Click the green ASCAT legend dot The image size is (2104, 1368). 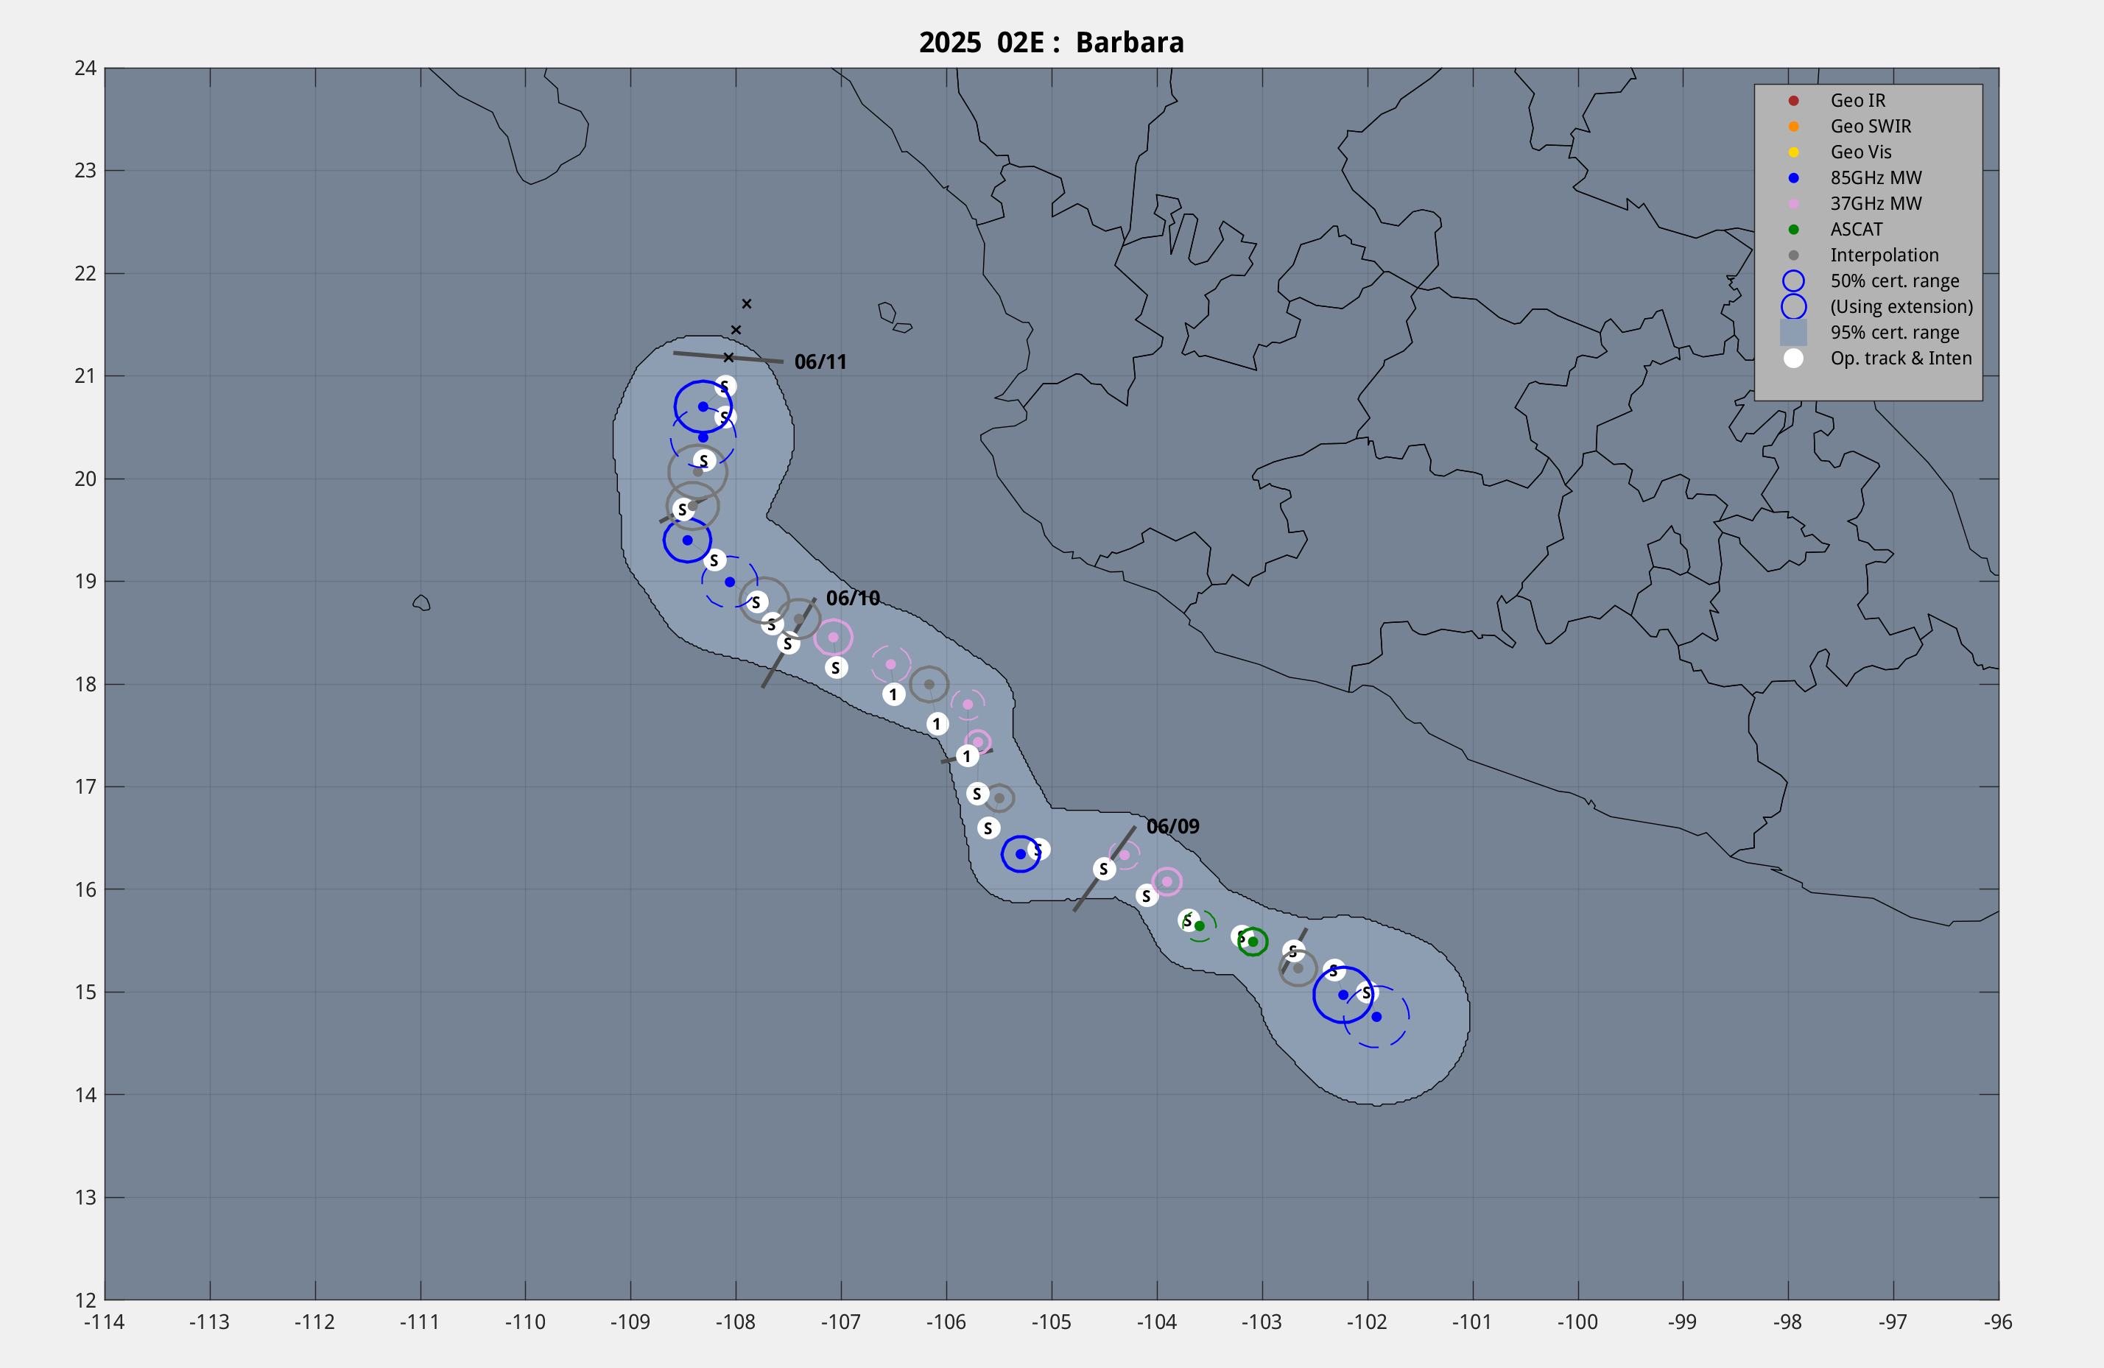1792,230
